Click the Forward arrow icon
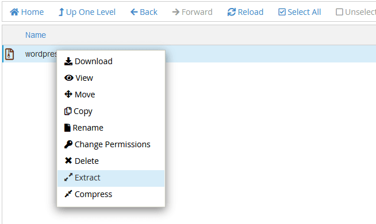The image size is (376, 224). pos(176,12)
